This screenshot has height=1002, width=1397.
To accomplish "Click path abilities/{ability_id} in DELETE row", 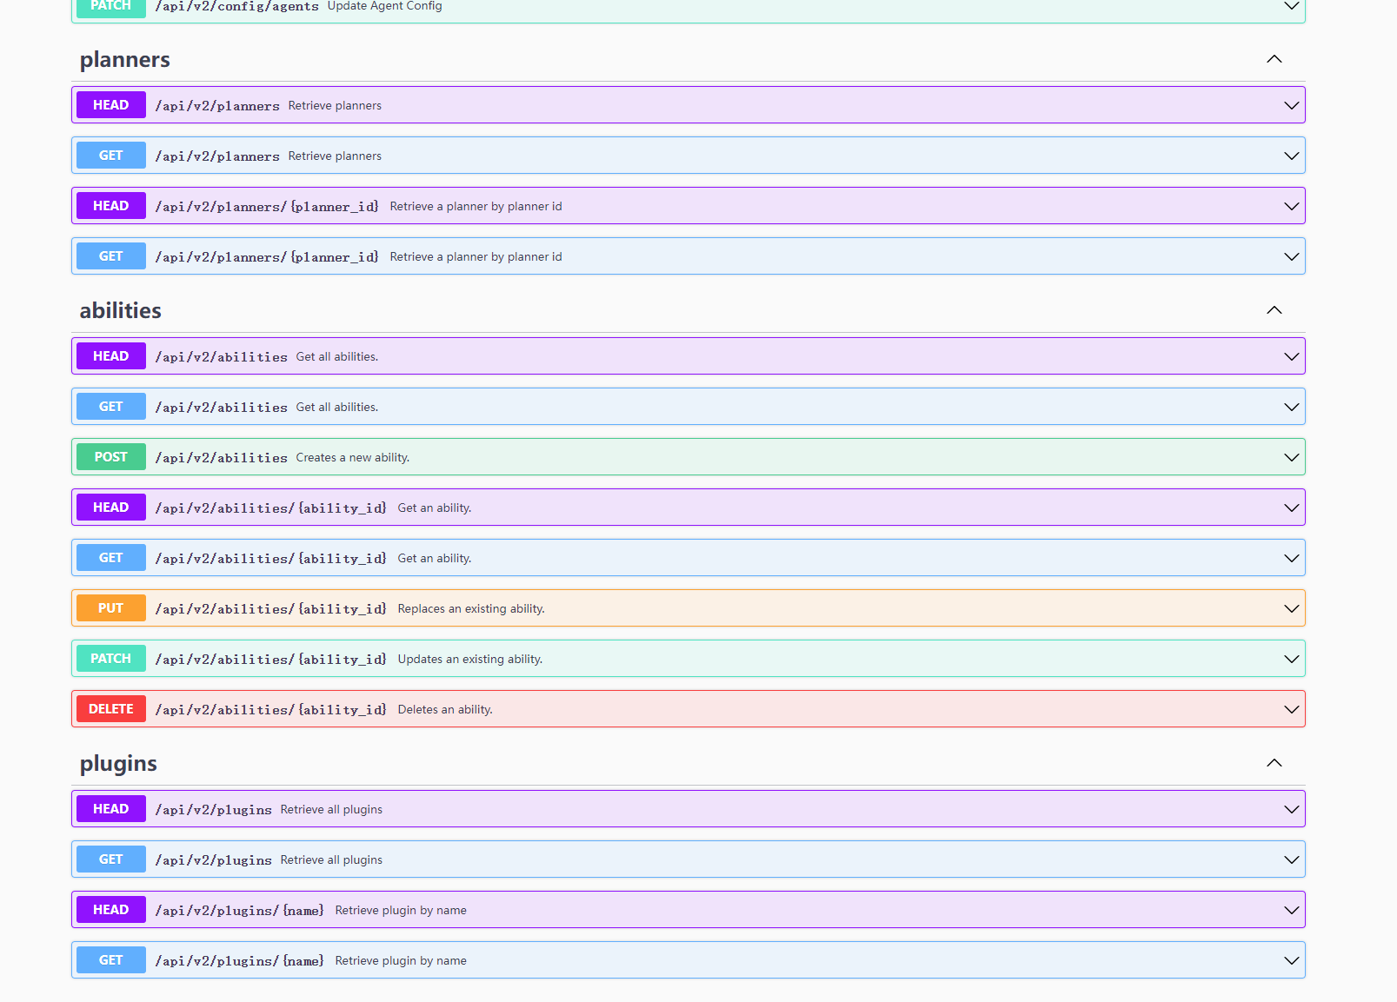I will tap(271, 710).
